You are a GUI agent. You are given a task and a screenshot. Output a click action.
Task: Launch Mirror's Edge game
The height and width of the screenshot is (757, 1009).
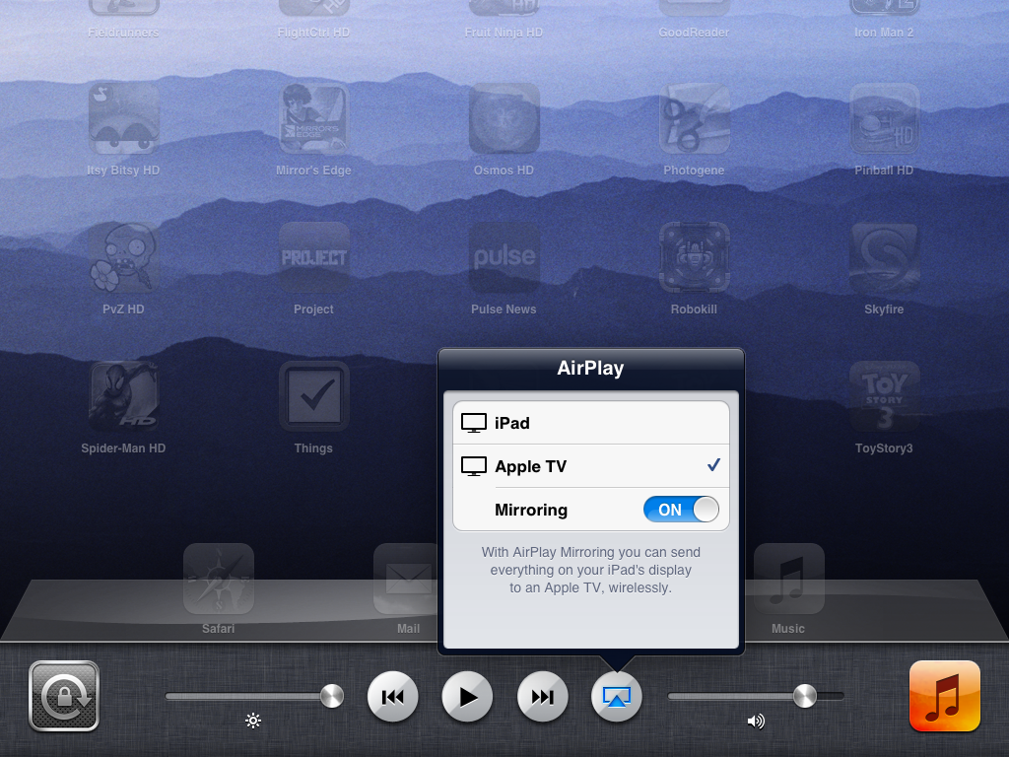pyautogui.click(x=314, y=118)
